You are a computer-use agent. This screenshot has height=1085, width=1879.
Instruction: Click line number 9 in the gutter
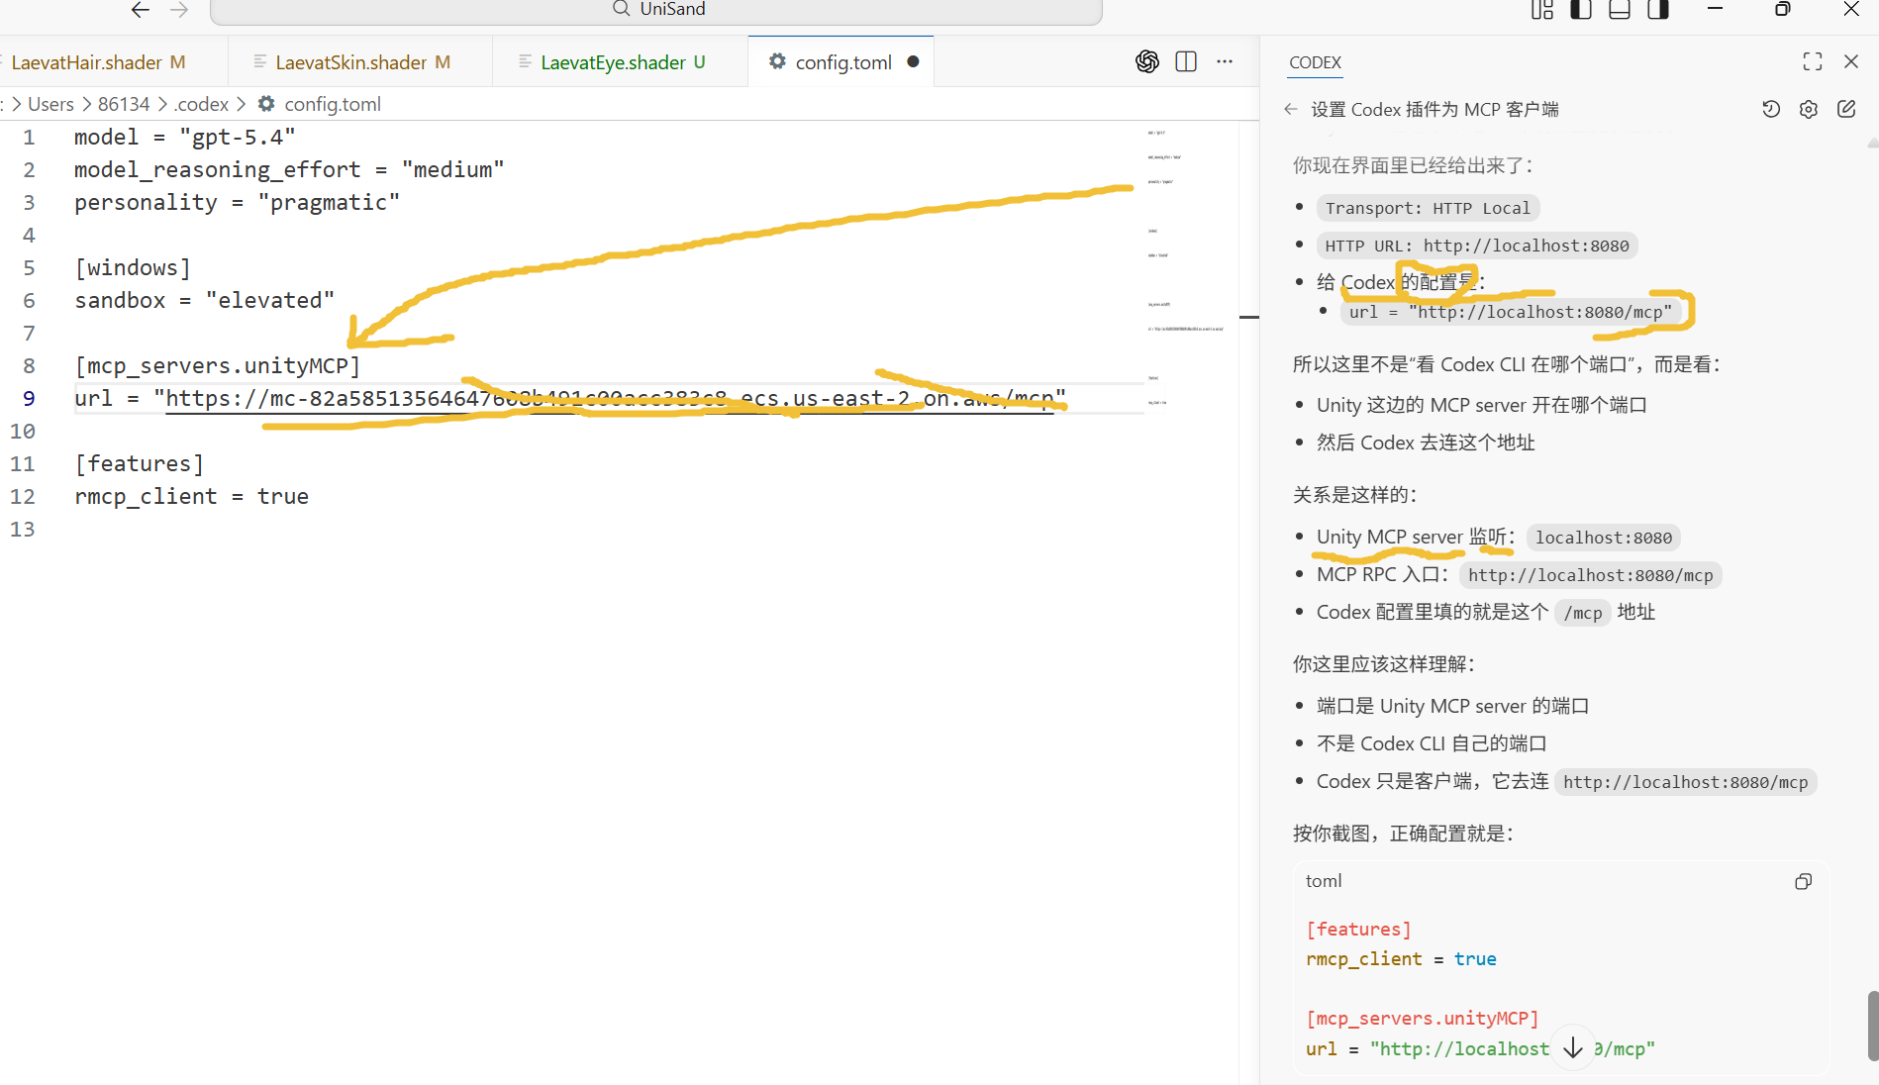pos(29,398)
